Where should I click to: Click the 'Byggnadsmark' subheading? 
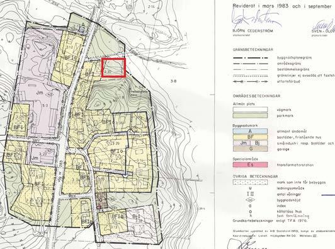coord(245,125)
